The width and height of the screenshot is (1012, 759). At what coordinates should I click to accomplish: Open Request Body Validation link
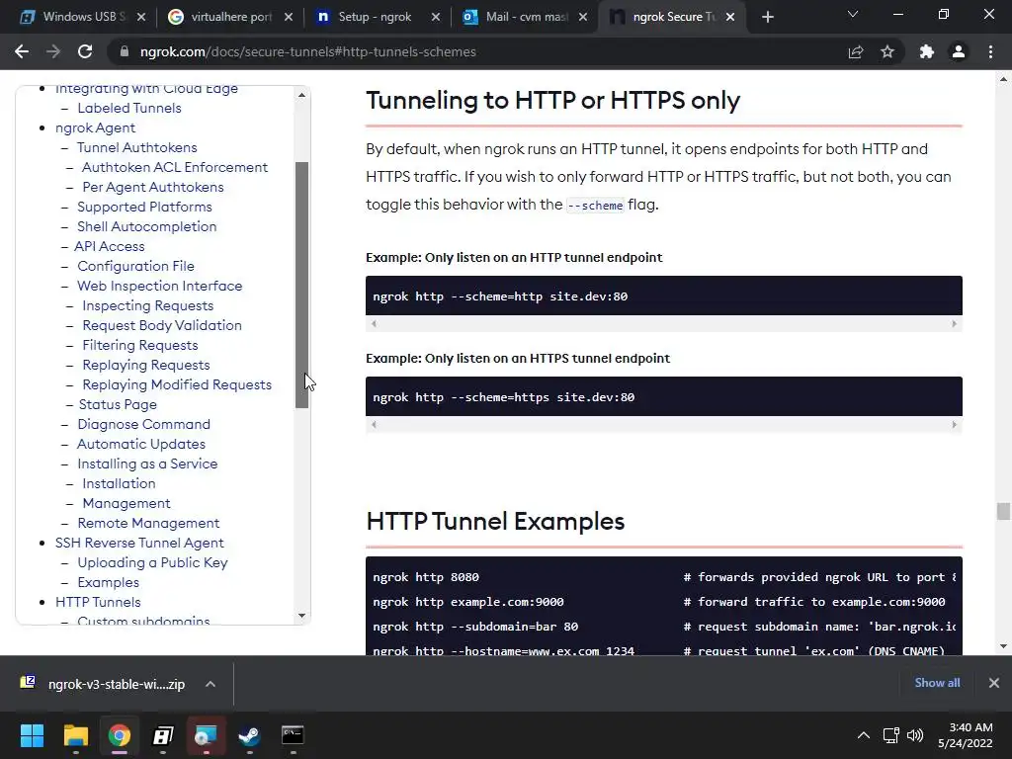(162, 325)
